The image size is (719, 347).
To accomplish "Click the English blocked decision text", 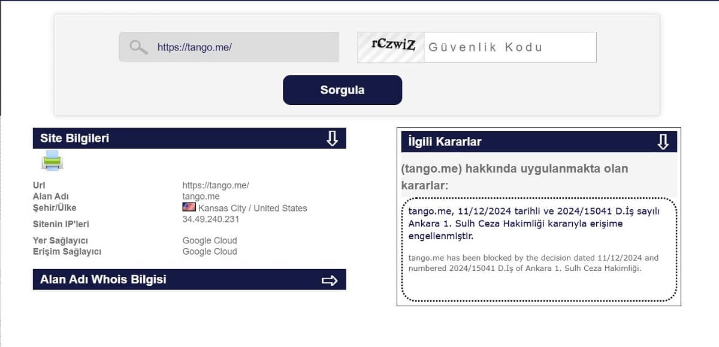I will (x=533, y=263).
